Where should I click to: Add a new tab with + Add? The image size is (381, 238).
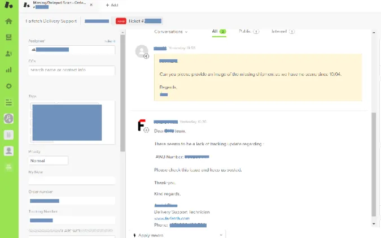pos(112,5)
